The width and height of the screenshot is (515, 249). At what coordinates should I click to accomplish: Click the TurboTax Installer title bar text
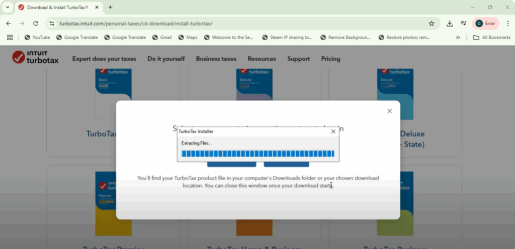coord(196,131)
